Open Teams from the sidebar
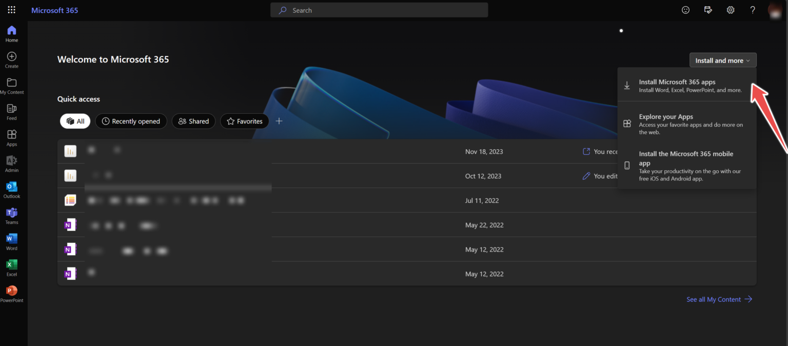The height and width of the screenshot is (346, 788). pyautogui.click(x=11, y=215)
